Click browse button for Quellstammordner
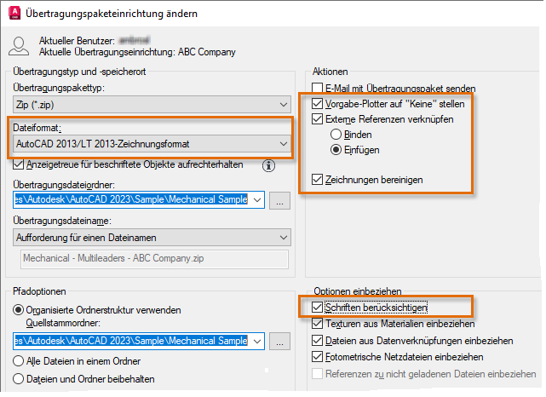Viewport: 546px width, 397px height. click(279, 342)
